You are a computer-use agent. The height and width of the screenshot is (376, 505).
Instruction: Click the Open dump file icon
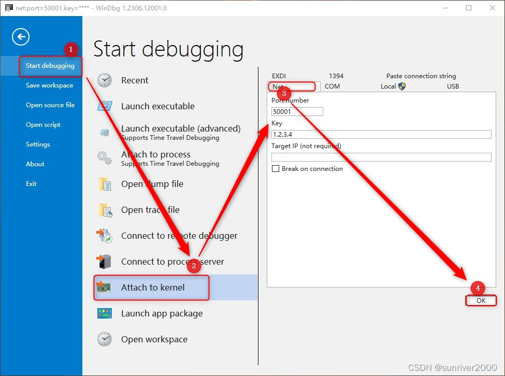(x=105, y=184)
